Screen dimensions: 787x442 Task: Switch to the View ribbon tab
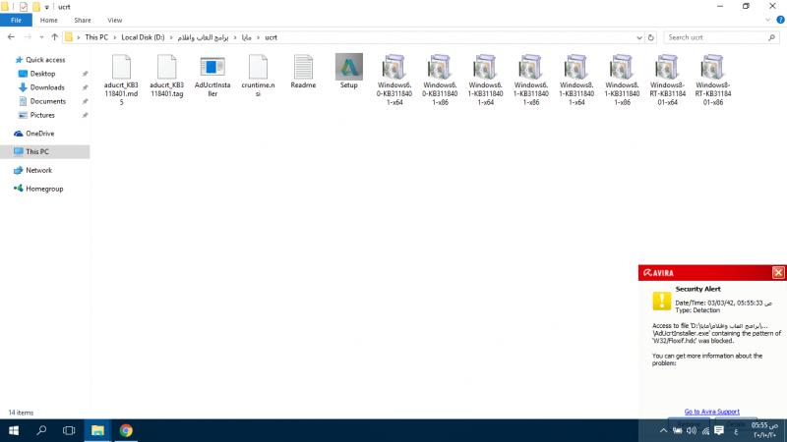(114, 20)
